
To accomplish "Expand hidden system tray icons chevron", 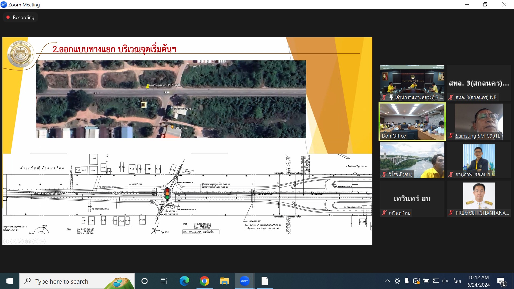I will 387,281.
